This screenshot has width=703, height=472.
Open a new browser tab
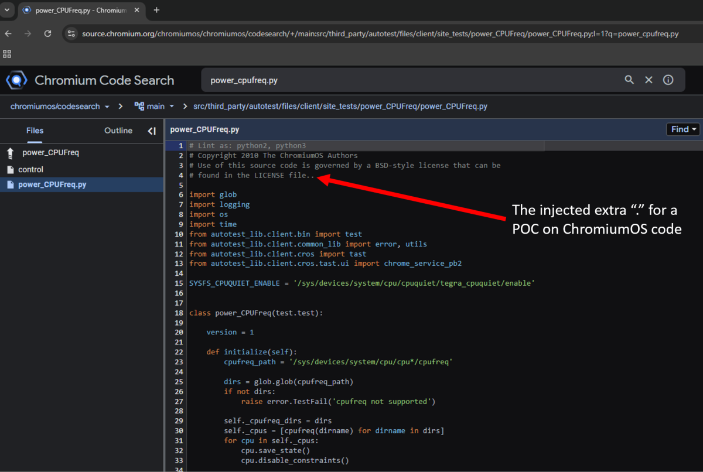[x=156, y=10]
